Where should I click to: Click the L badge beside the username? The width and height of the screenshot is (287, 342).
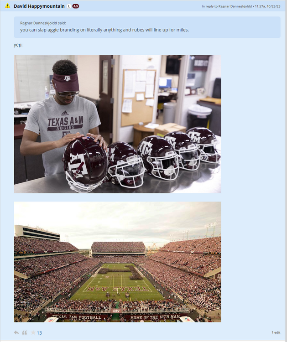point(68,6)
